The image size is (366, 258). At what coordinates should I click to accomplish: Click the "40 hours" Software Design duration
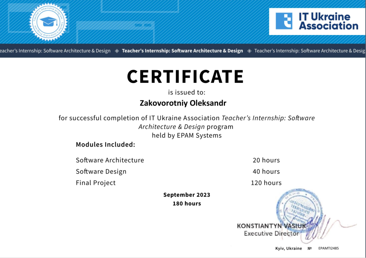coord(266,171)
